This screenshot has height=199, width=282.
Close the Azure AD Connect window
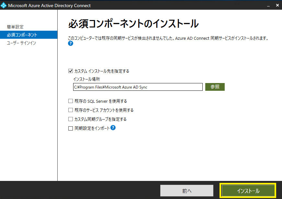pos(277,5)
